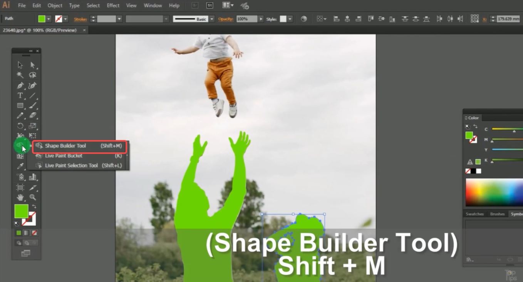Image resolution: width=523 pixels, height=282 pixels.
Task: Select the Zoom tool
Action: coord(33,197)
